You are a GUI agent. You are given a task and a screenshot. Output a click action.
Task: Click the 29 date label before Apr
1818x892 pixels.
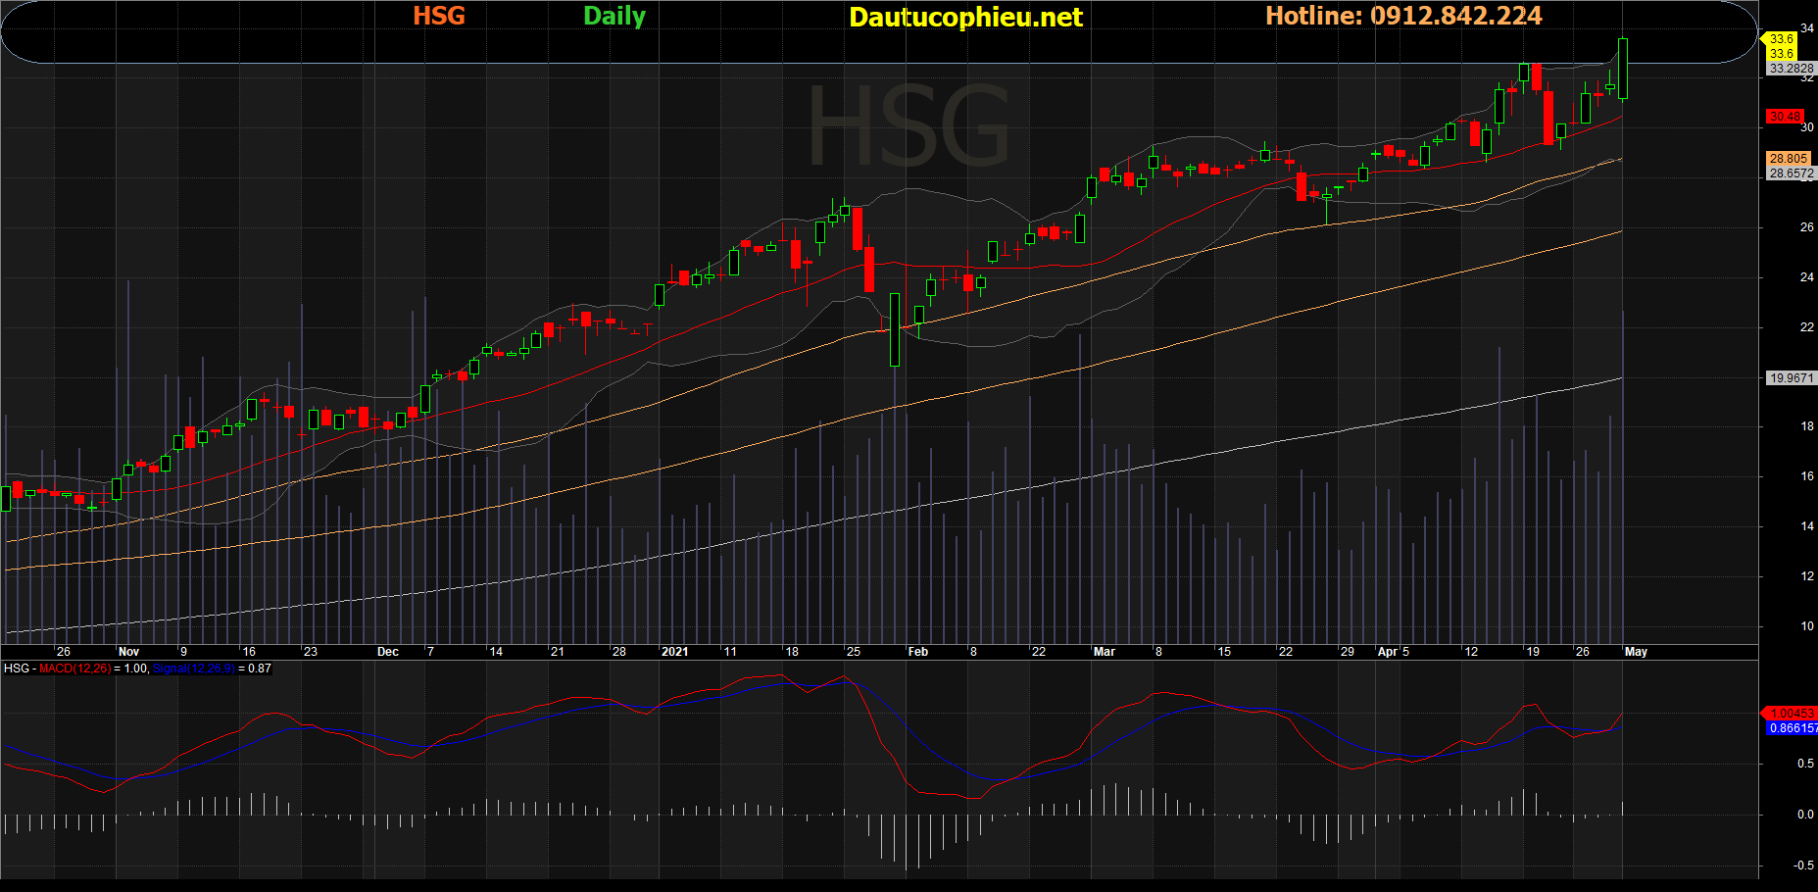[x=1348, y=652]
